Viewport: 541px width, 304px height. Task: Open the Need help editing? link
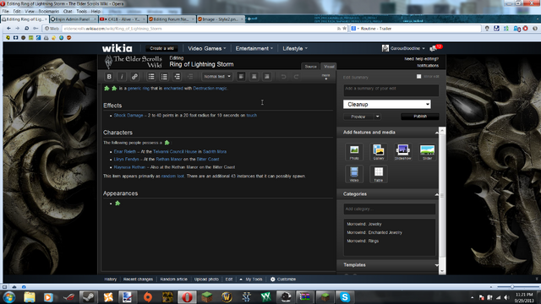tap(421, 59)
